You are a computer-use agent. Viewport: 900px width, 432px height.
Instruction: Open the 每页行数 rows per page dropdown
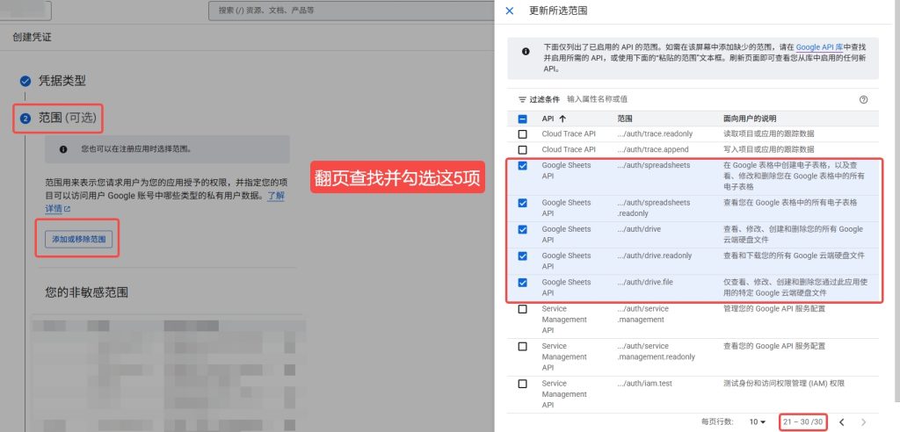click(758, 422)
